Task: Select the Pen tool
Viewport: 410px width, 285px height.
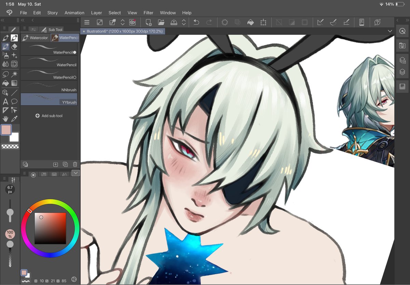Action: click(x=5, y=38)
